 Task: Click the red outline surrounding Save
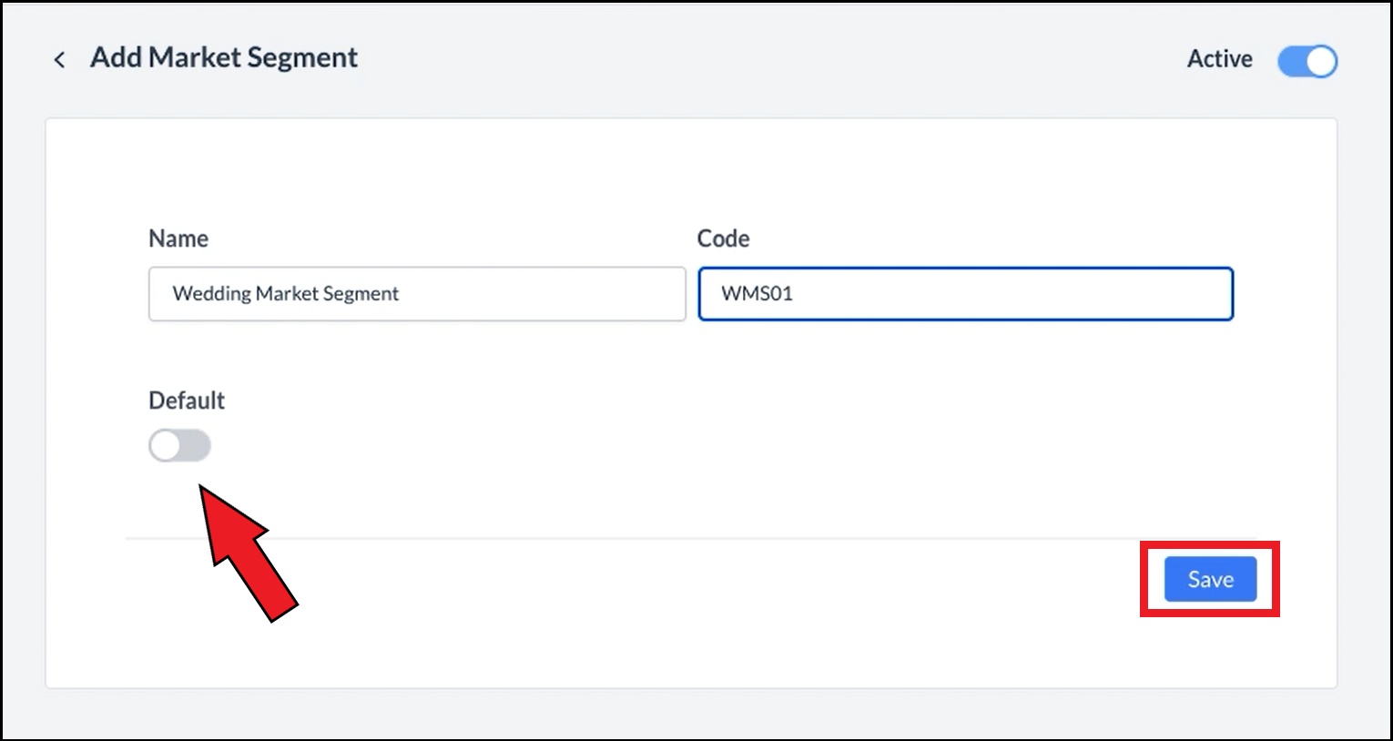coord(1144,580)
